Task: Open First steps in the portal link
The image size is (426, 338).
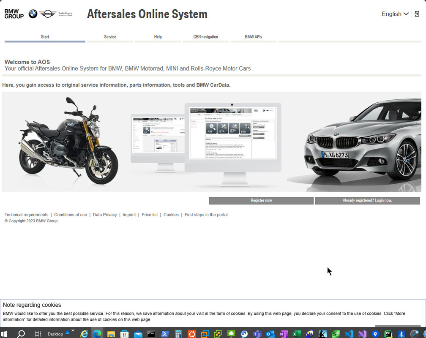Action: 206,215
